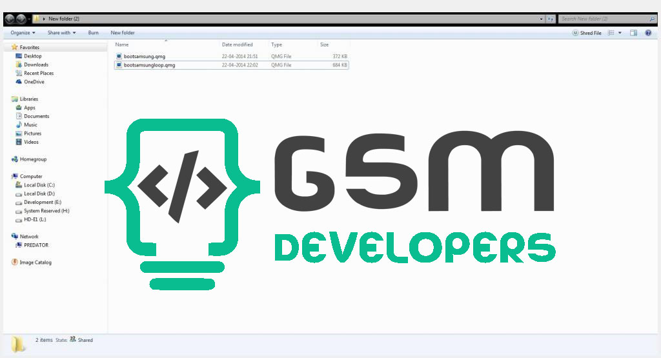Select the bootsamsungloop.qmg file
661x358 pixels.
[x=232, y=65]
